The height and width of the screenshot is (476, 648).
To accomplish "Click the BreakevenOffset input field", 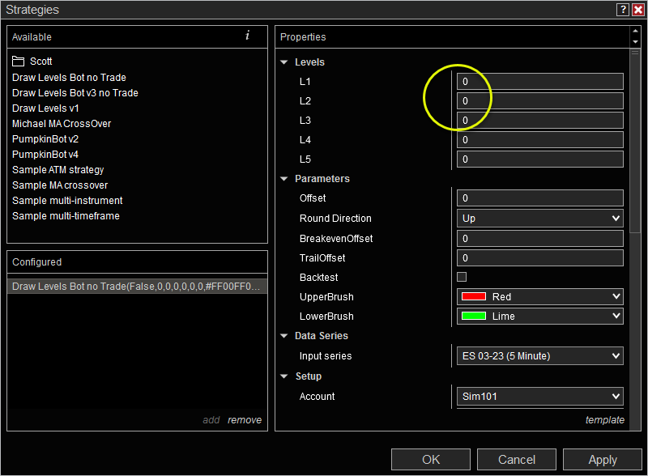I will (x=539, y=239).
